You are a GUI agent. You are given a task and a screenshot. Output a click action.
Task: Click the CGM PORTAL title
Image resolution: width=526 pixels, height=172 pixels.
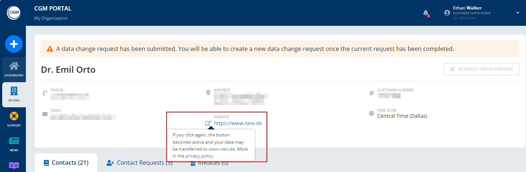(x=53, y=8)
